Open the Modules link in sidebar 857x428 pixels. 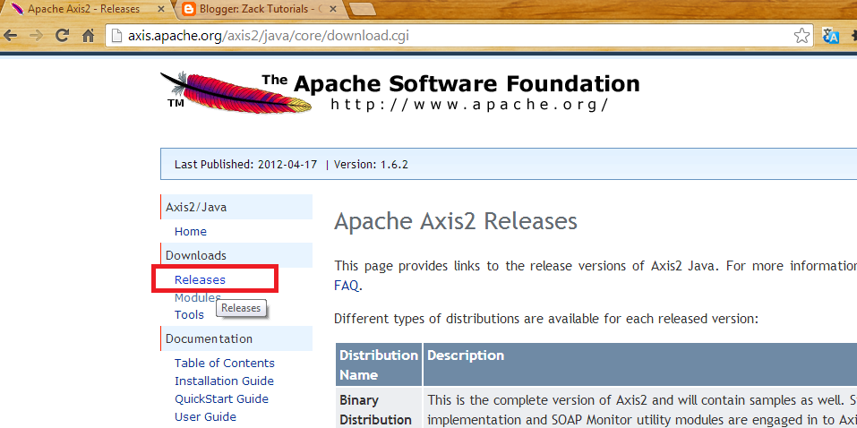(197, 297)
